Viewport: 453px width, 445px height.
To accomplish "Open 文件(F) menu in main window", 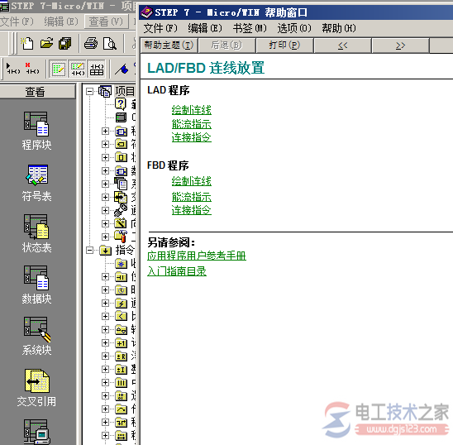I will click(x=17, y=22).
